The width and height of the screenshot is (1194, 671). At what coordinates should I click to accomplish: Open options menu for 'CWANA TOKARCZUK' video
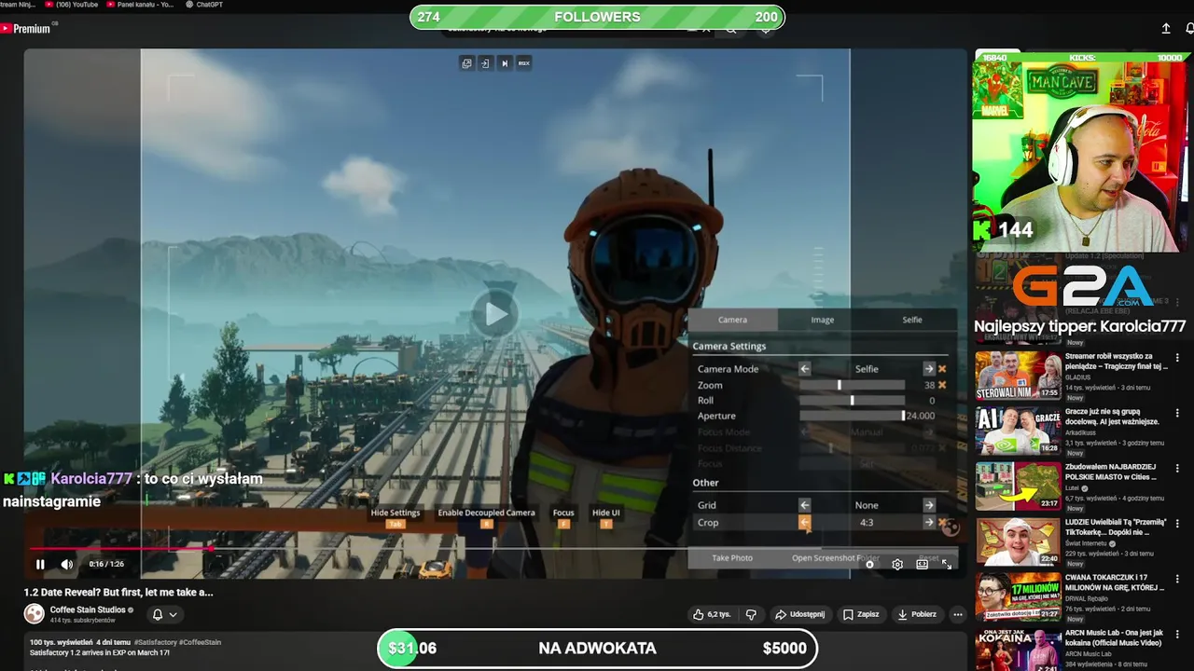(1177, 579)
